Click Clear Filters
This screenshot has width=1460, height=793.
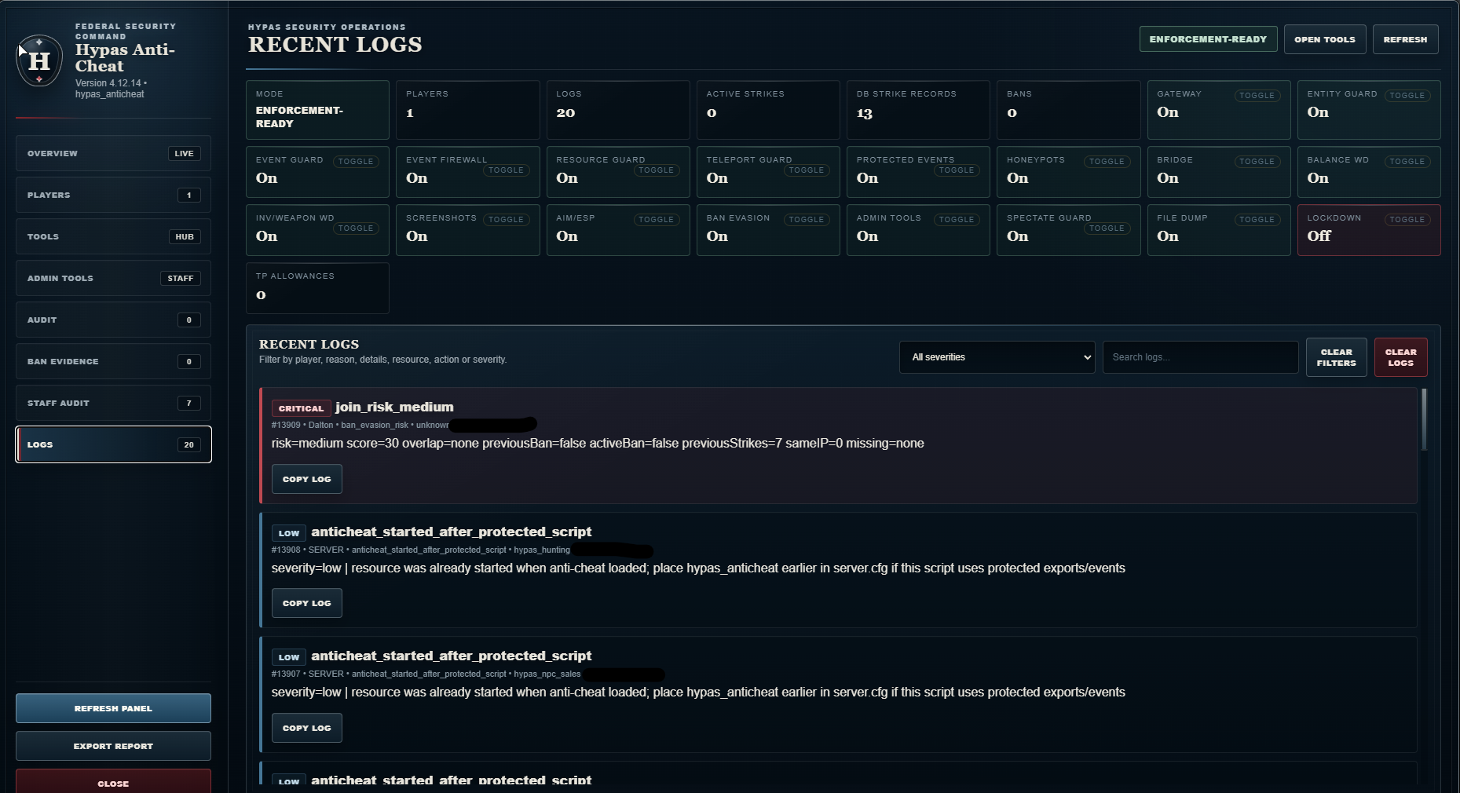(1336, 357)
